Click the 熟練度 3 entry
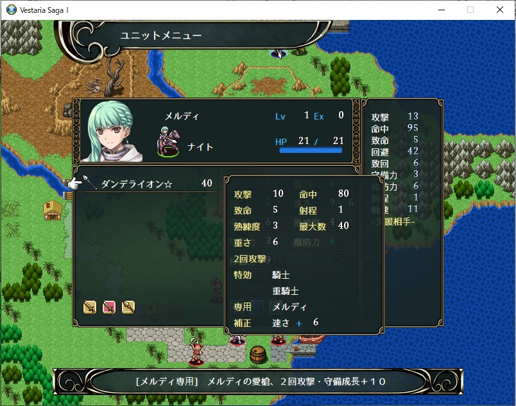The height and width of the screenshot is (406, 516). tap(256, 226)
